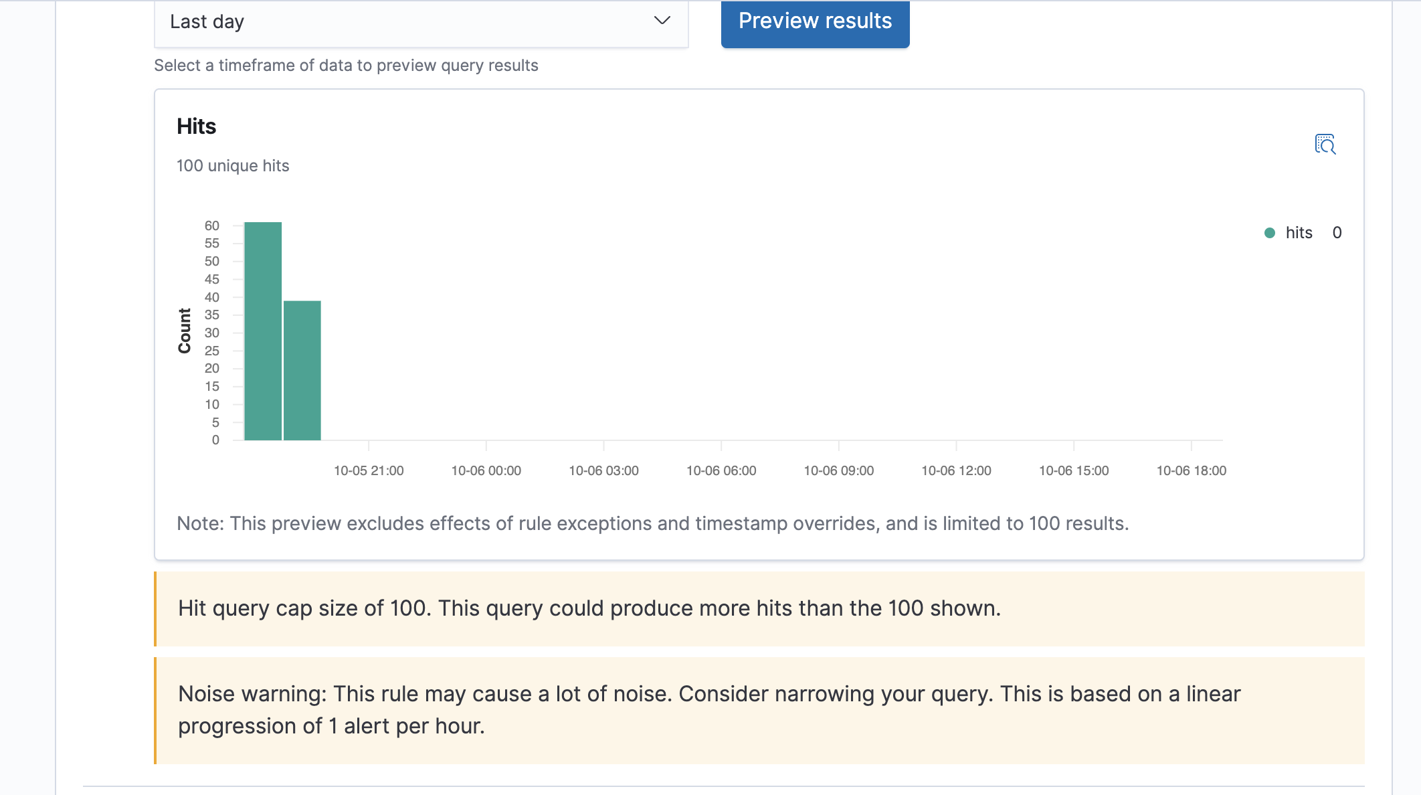Click the 100 unique hits text

coord(233,166)
